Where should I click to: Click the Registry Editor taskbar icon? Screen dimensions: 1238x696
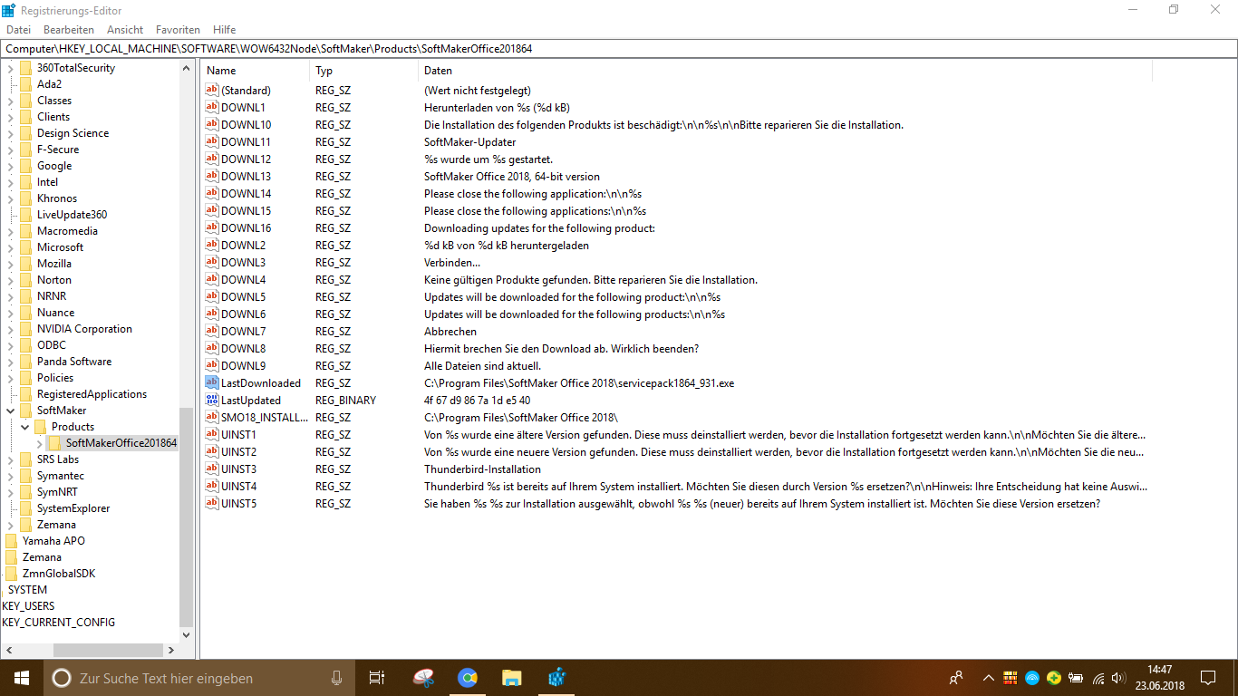pyautogui.click(x=556, y=678)
